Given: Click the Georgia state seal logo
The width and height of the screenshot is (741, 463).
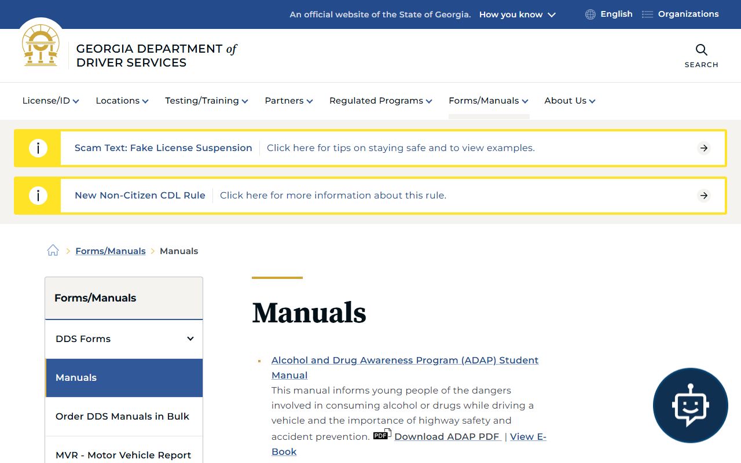Looking at the screenshot, I should [x=41, y=46].
